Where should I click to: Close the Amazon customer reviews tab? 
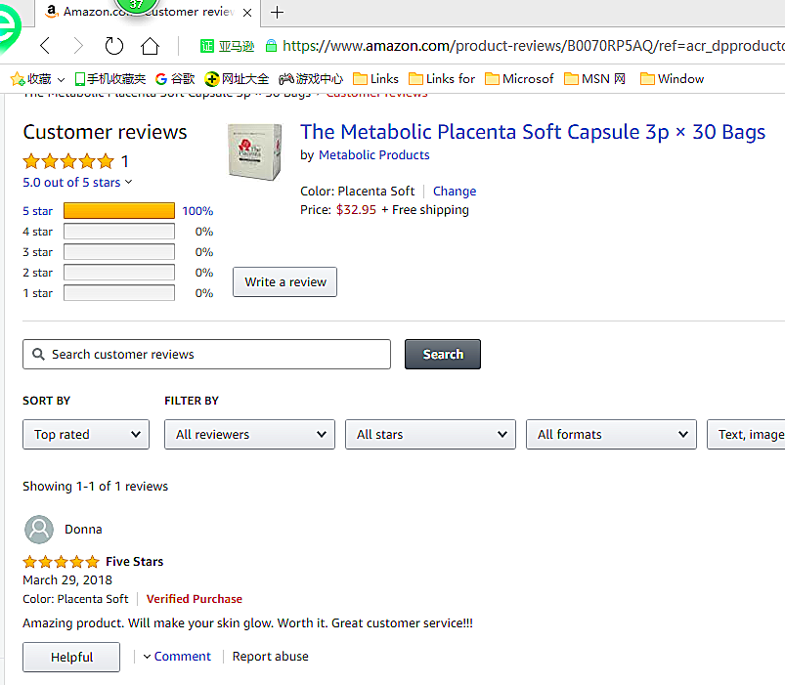246,13
